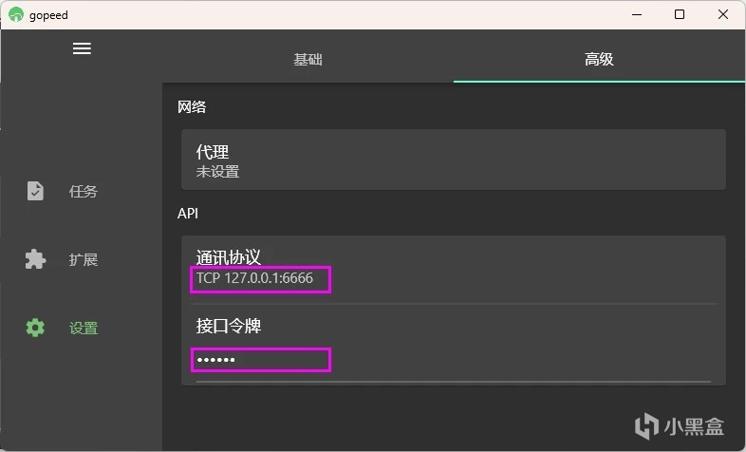The height and width of the screenshot is (452, 746).
Task: Minimize the gopeed window
Action: click(635, 14)
